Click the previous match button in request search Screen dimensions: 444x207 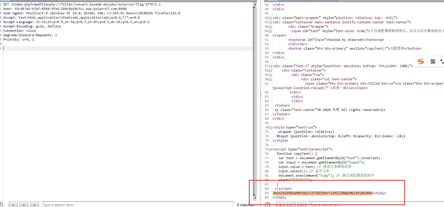click(13, 205)
